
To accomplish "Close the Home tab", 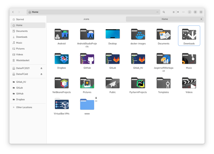I will pyautogui.click(x=201, y=19).
